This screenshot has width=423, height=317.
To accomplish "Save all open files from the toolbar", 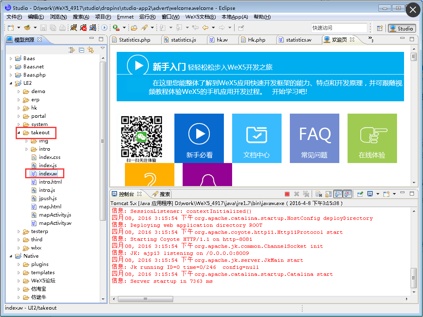I will click(x=54, y=27).
